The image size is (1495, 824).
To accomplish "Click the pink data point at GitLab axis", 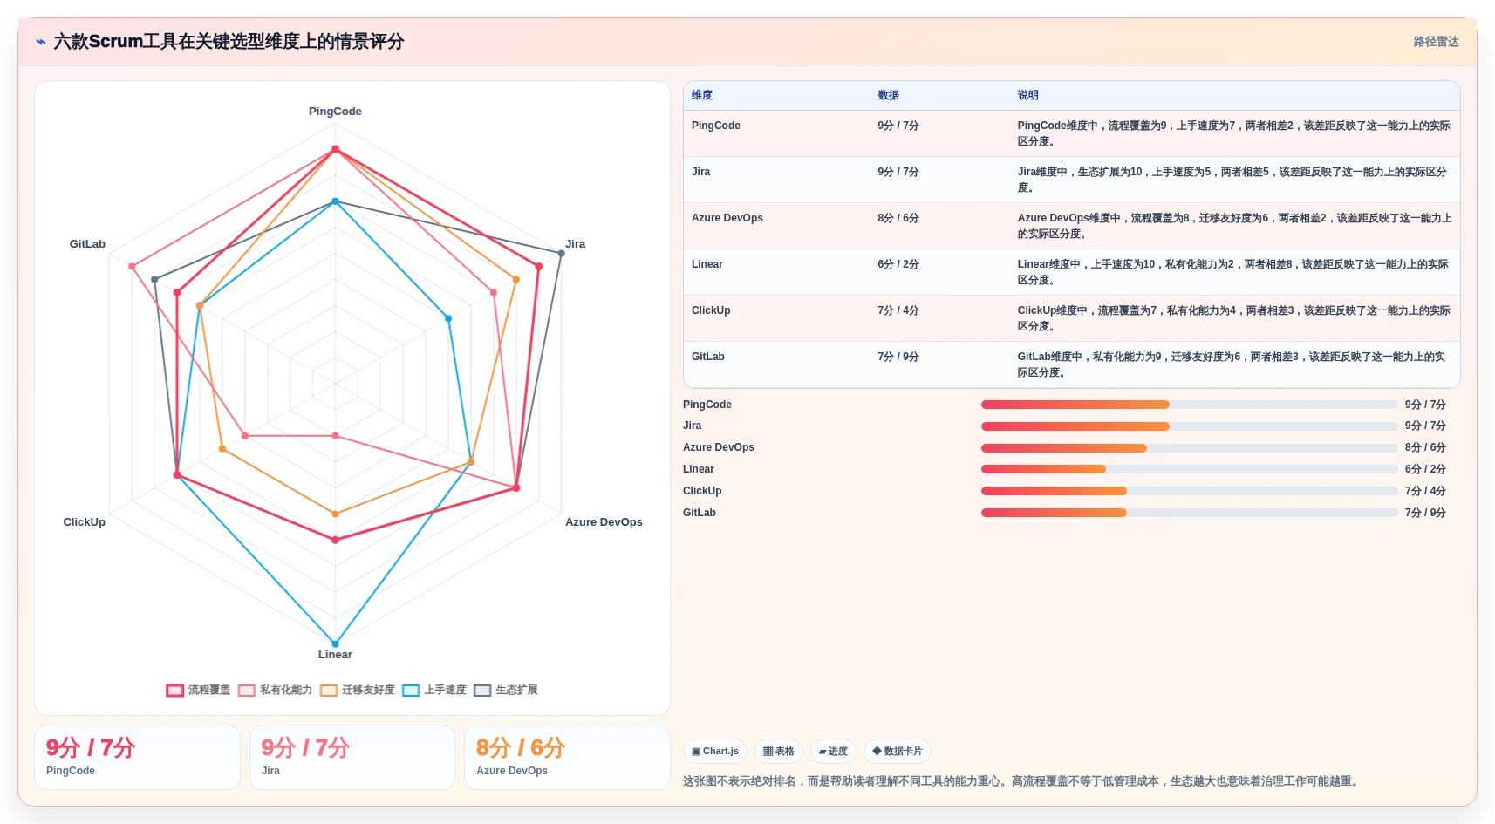I will pos(132,266).
